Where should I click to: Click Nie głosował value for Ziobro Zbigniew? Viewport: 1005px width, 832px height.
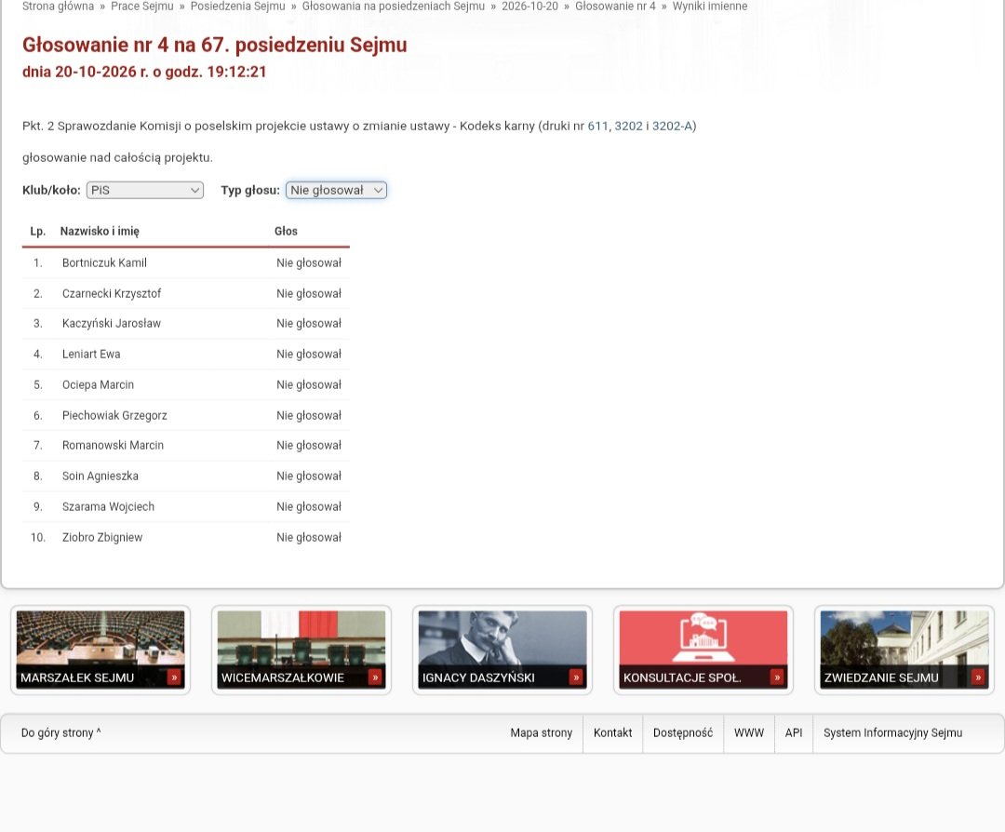[x=309, y=537]
